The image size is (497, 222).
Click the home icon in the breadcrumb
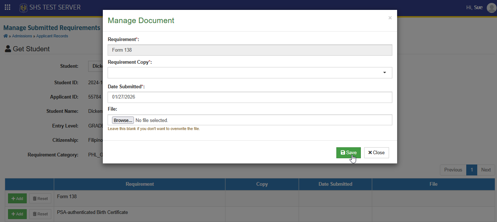pos(5,36)
